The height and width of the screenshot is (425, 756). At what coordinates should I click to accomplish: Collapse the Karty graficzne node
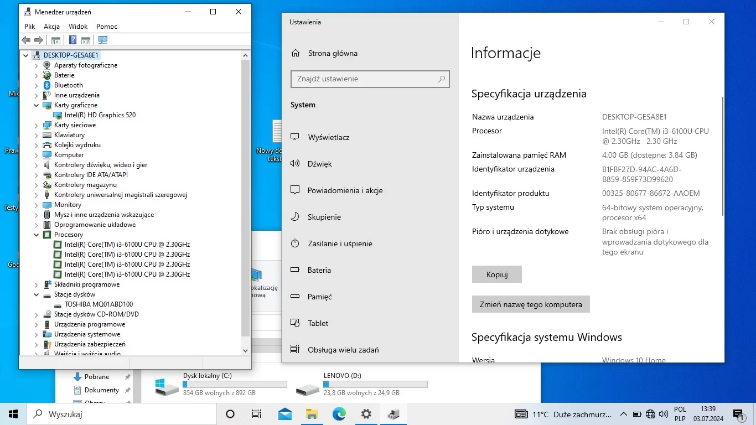(x=37, y=105)
